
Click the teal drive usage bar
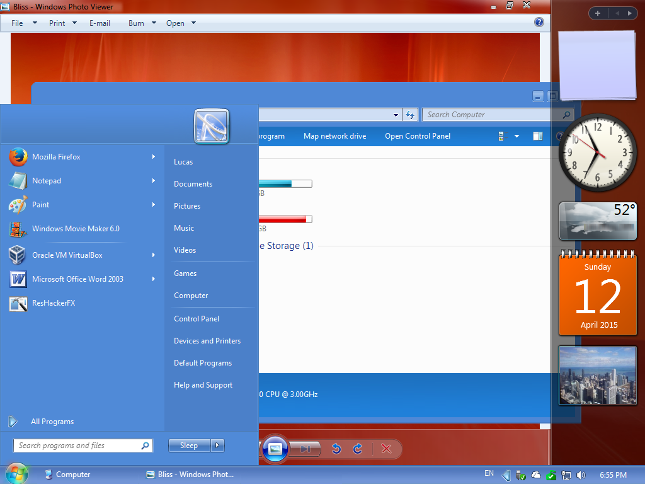point(285,183)
